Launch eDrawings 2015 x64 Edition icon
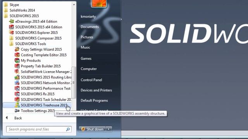The height and width of the screenshot is (139, 248). (x=11, y=22)
